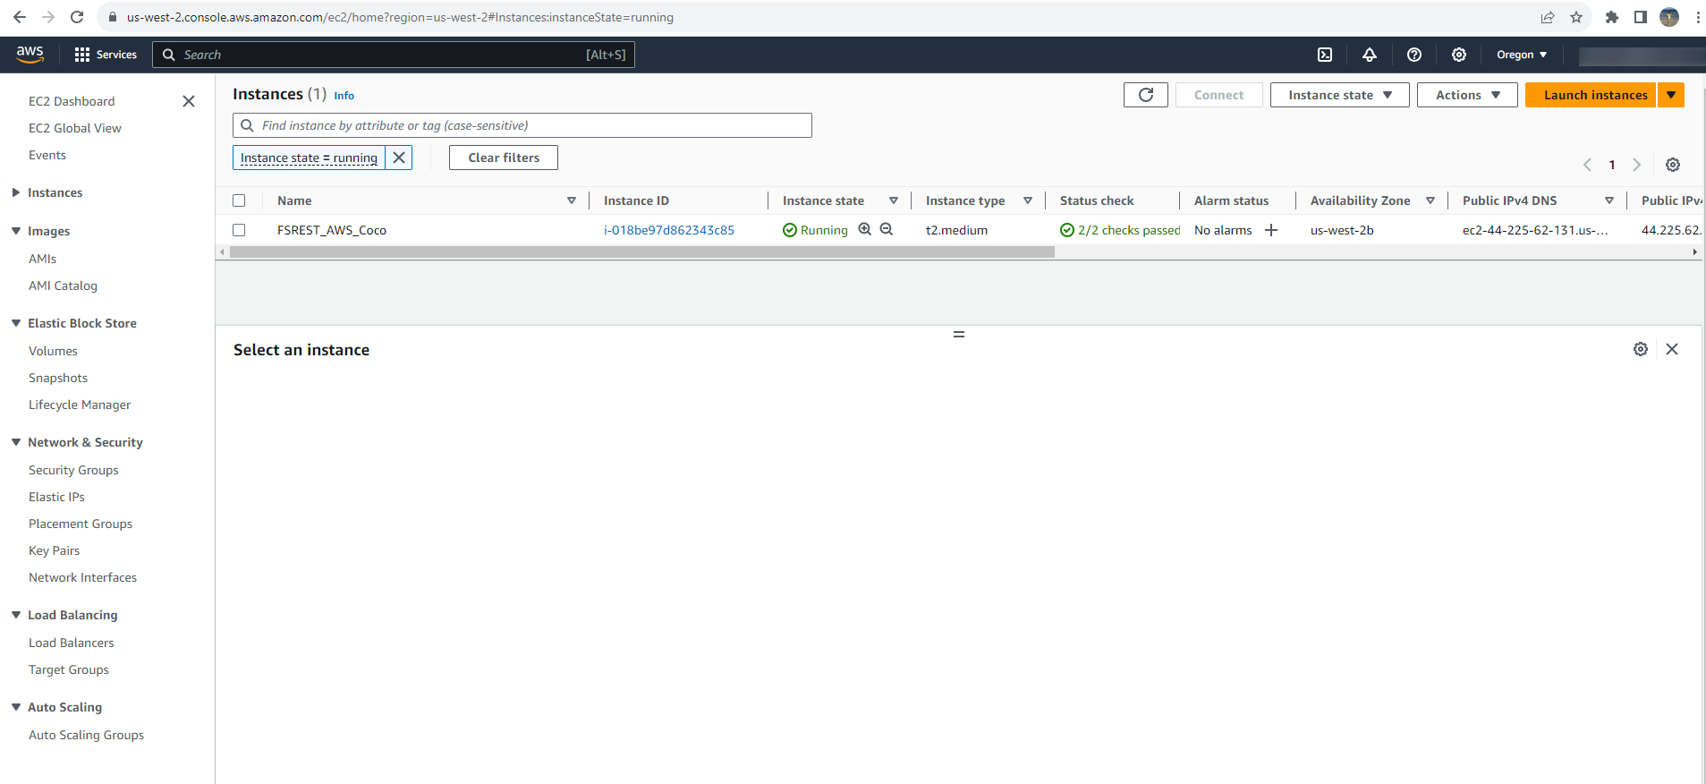
Task: Navigate to Load Balancers
Action: tap(72, 643)
